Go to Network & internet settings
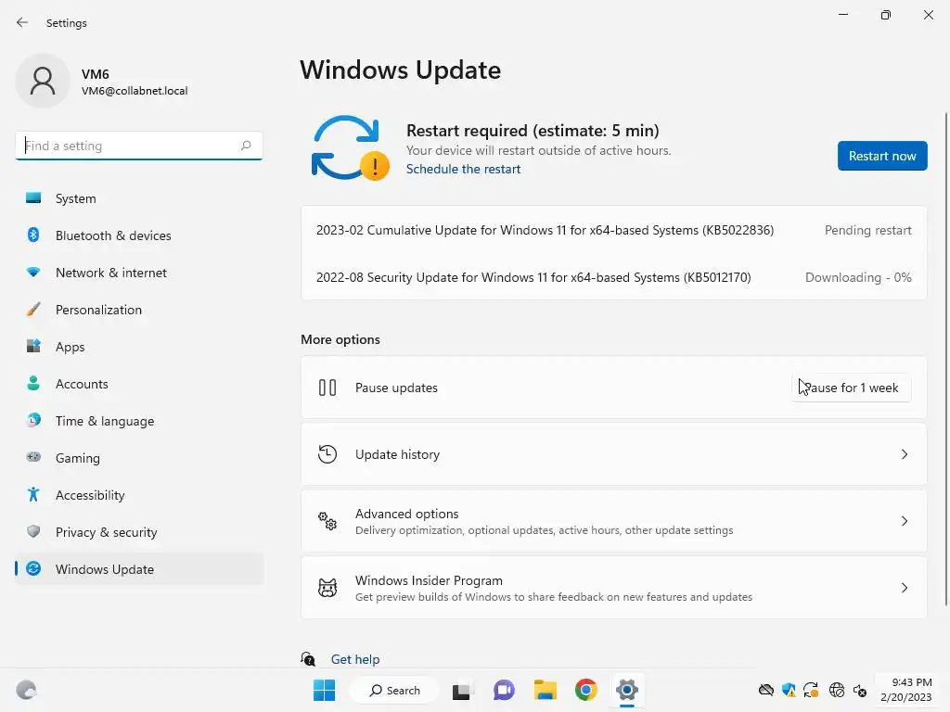Image resolution: width=950 pixels, height=712 pixels. [x=139, y=273]
